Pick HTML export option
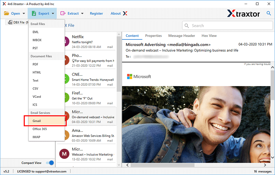This screenshot has height=175, width=275. (x=46, y=72)
